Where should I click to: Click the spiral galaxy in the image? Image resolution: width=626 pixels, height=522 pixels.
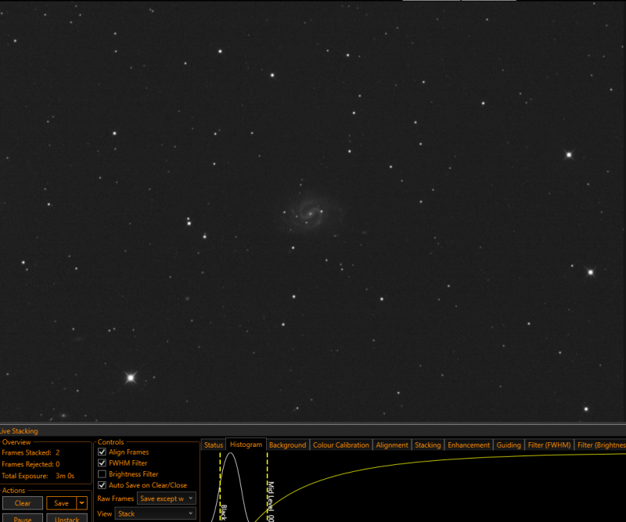coord(310,213)
